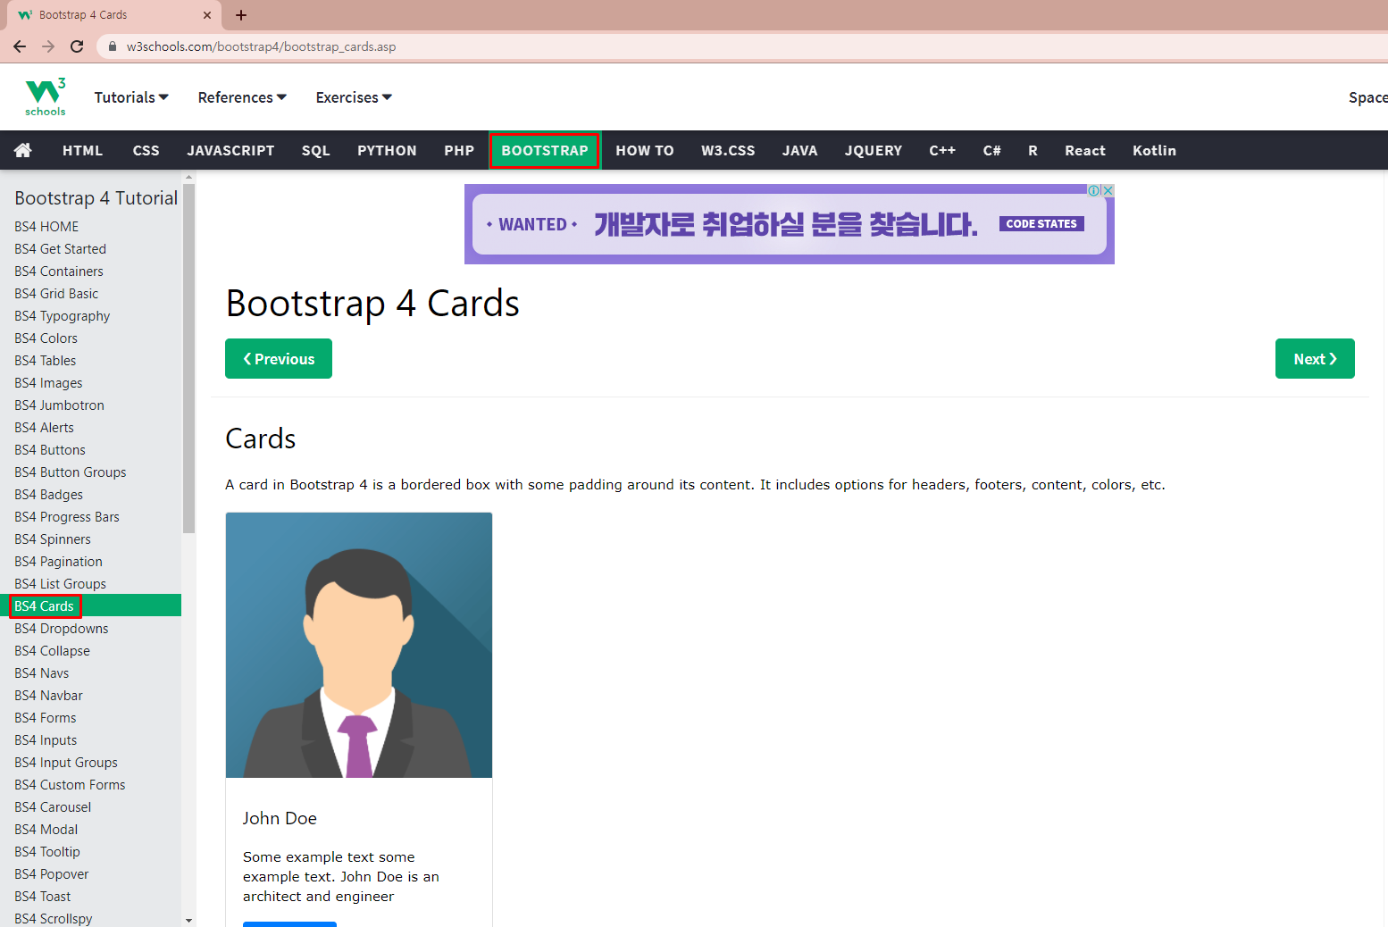The image size is (1388, 927).
Task: Click the site padlock icon
Action: 113,46
